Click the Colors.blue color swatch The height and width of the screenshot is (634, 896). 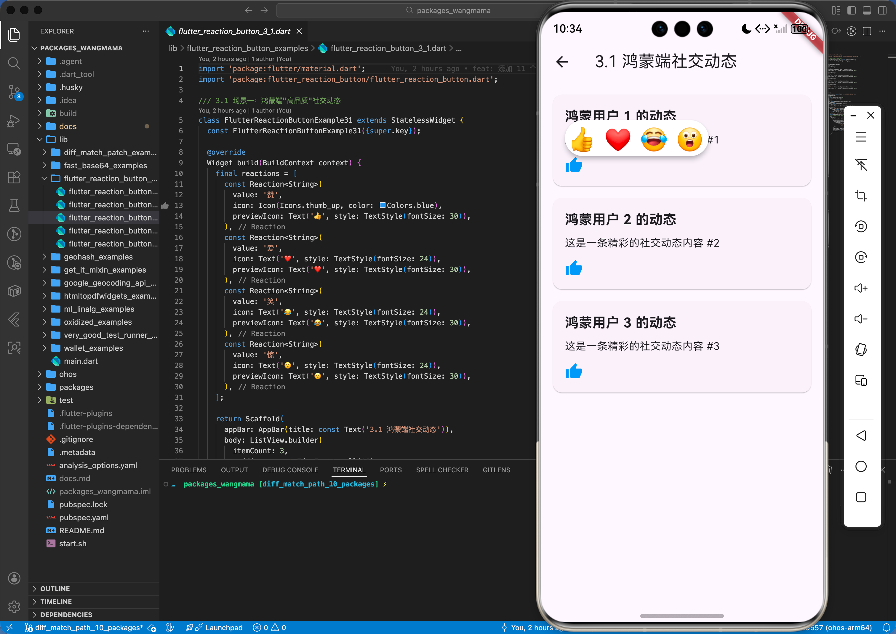tap(383, 205)
